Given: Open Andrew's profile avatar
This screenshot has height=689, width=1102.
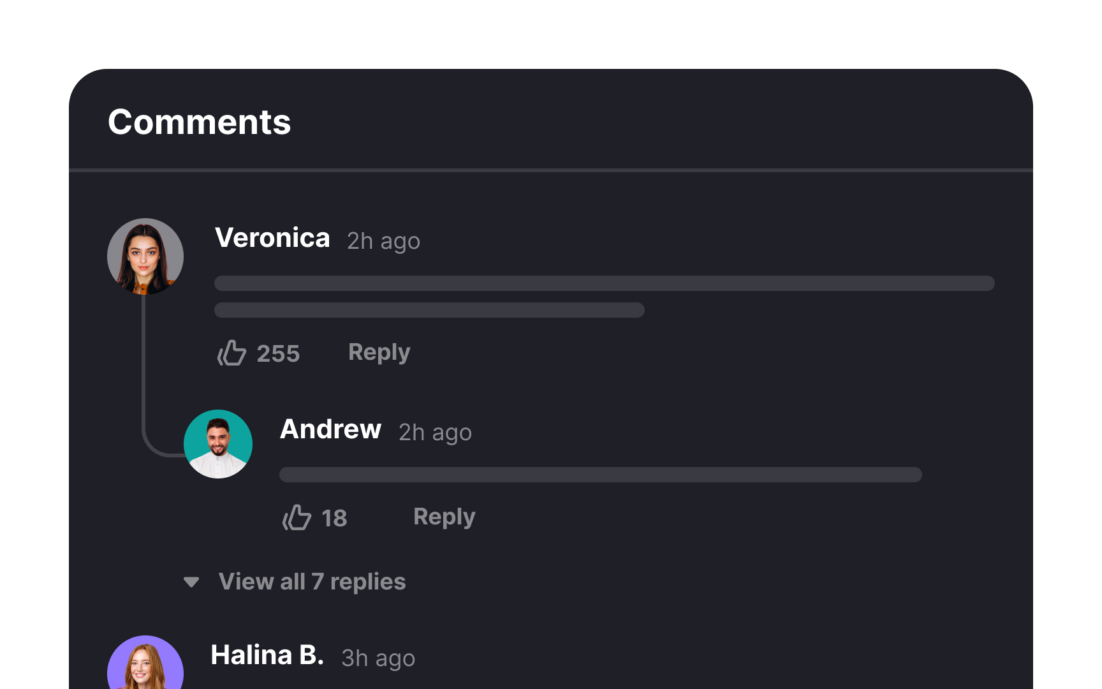Looking at the screenshot, I should [x=218, y=444].
